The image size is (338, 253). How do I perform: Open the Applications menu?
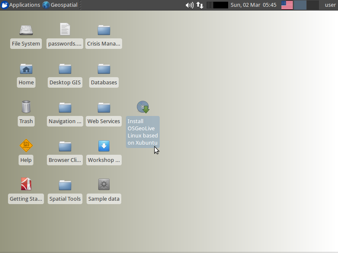[20, 5]
